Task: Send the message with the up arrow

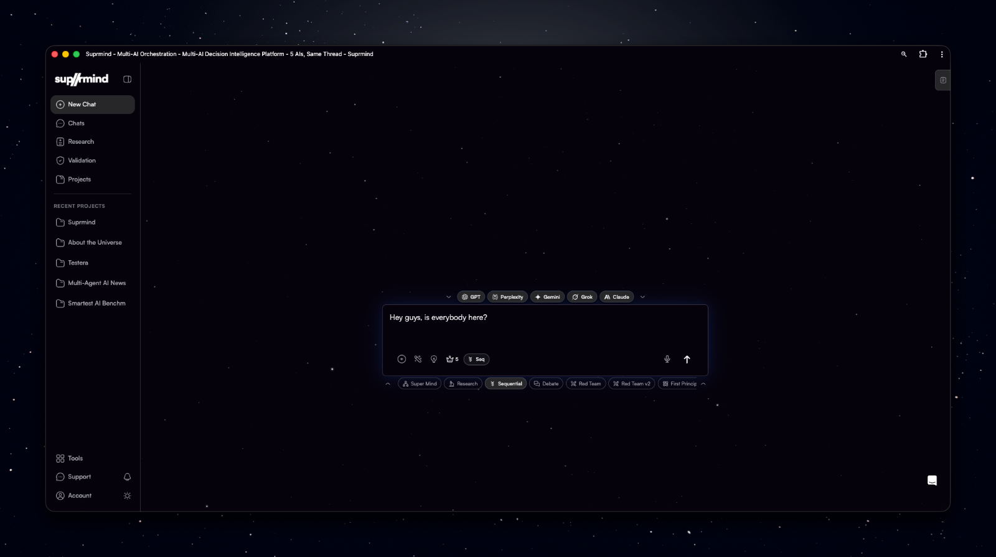Action: click(687, 359)
